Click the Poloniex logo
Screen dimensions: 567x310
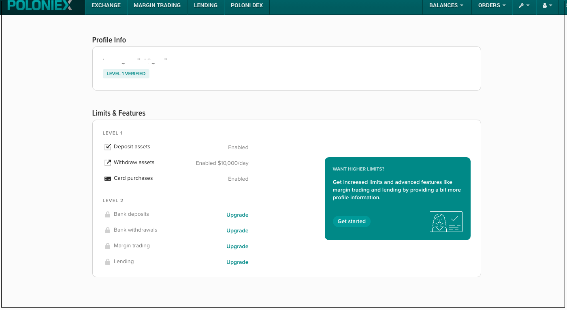tap(40, 6)
